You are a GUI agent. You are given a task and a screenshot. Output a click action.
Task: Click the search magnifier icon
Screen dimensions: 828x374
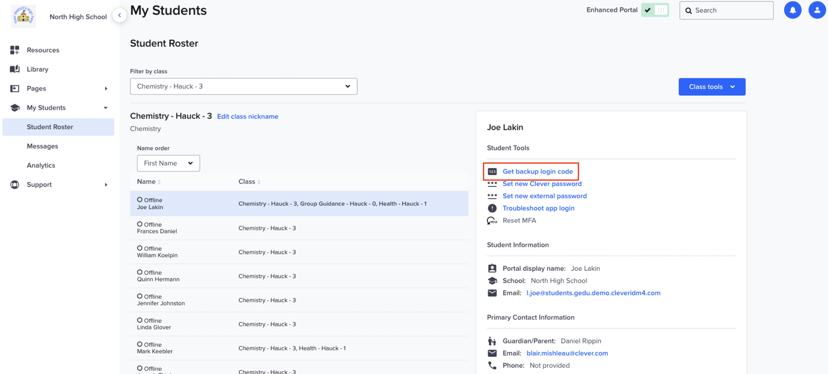coord(689,11)
